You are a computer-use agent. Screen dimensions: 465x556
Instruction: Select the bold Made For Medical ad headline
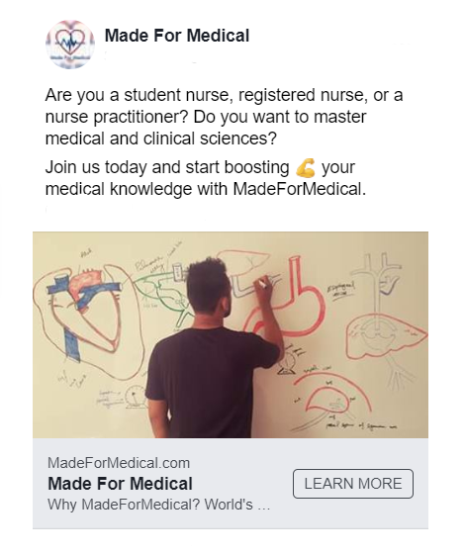click(121, 484)
